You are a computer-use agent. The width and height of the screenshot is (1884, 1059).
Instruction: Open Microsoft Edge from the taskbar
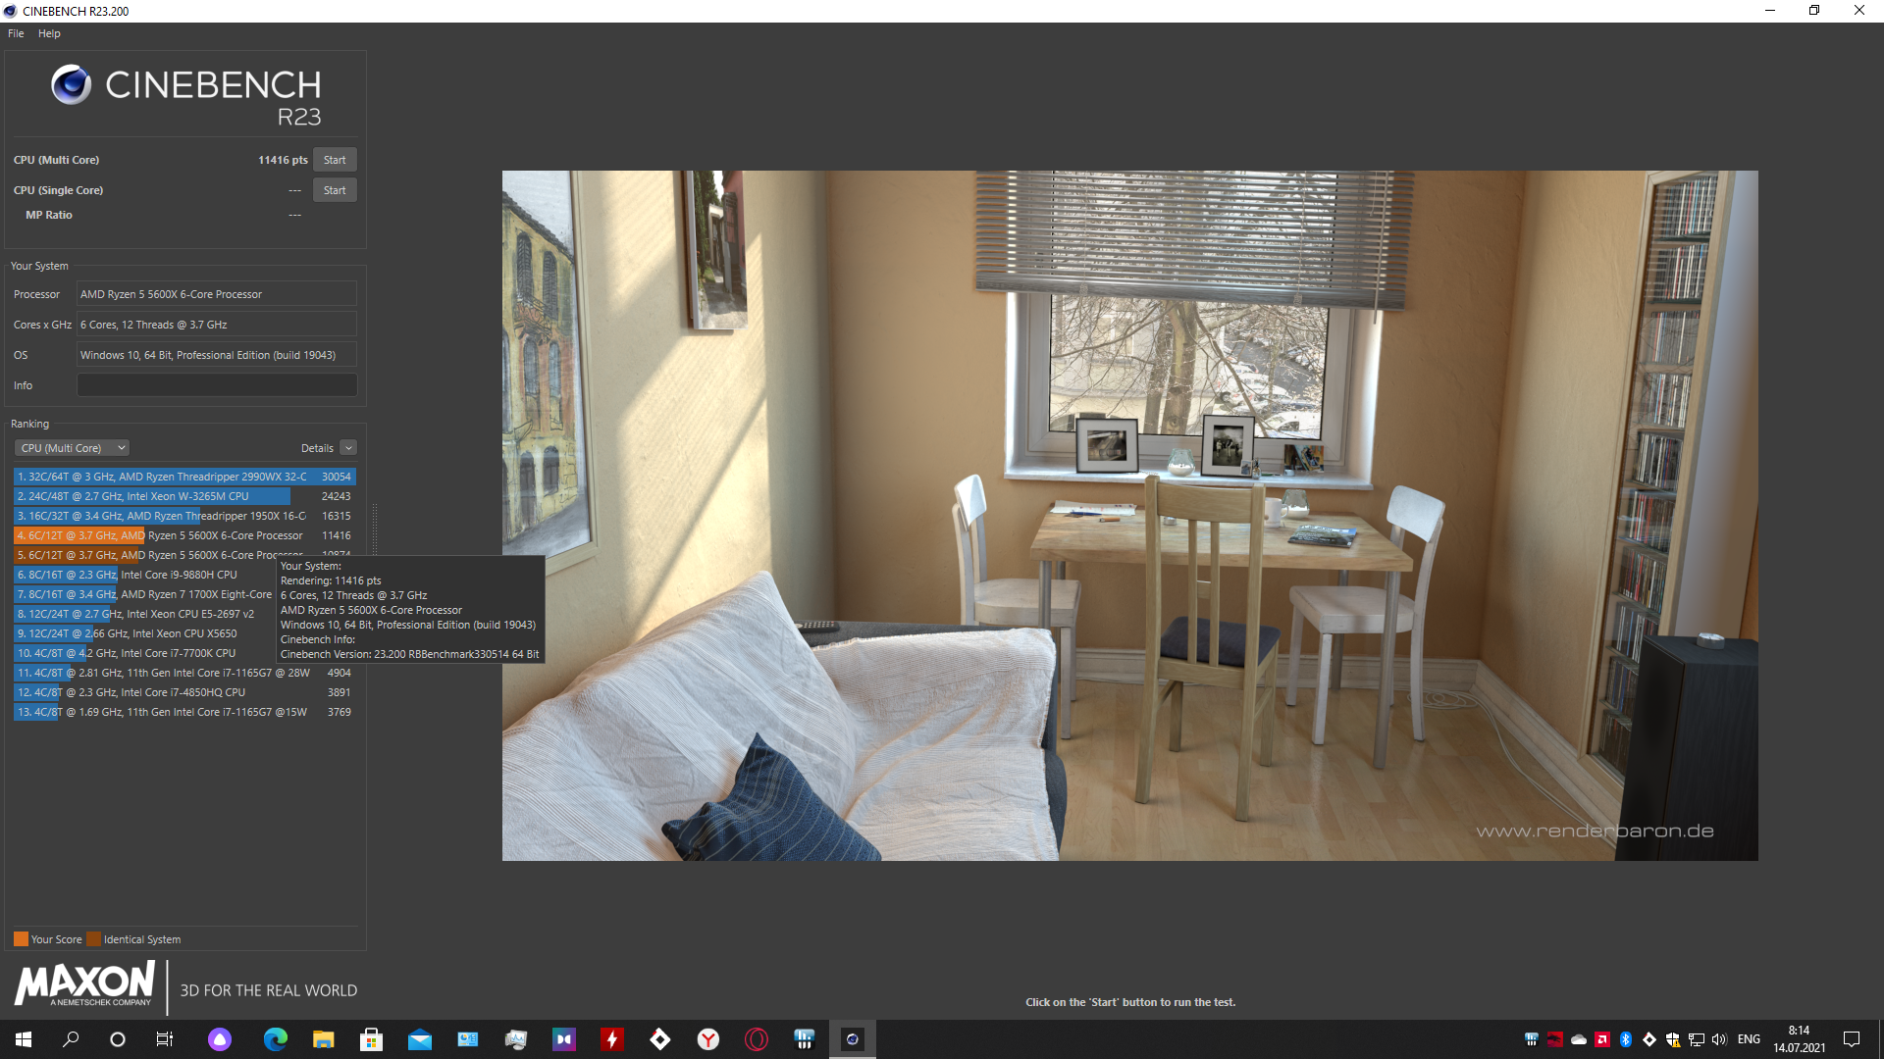tap(276, 1039)
